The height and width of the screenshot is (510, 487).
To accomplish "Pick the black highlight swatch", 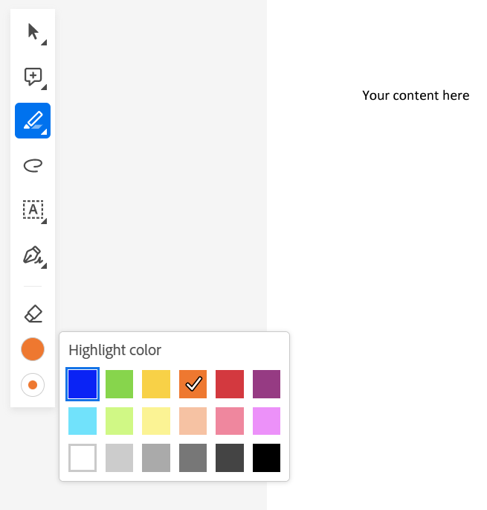I will [267, 458].
